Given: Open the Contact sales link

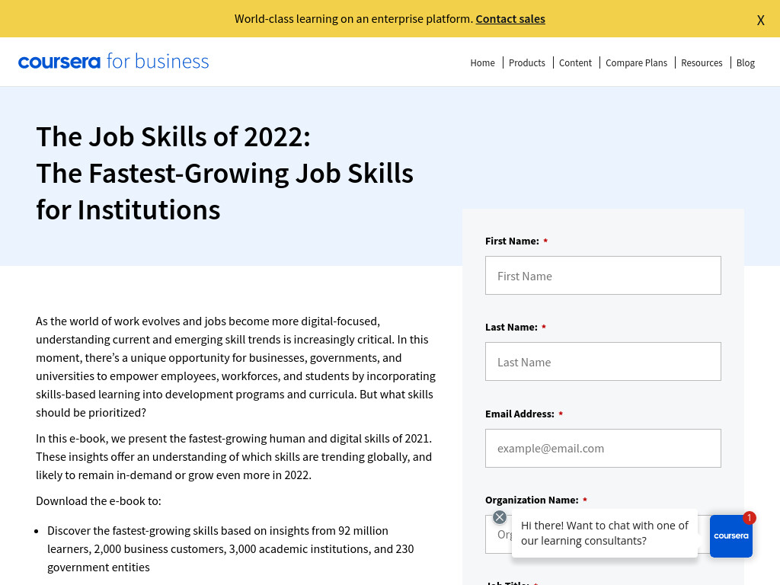Looking at the screenshot, I should [x=510, y=19].
